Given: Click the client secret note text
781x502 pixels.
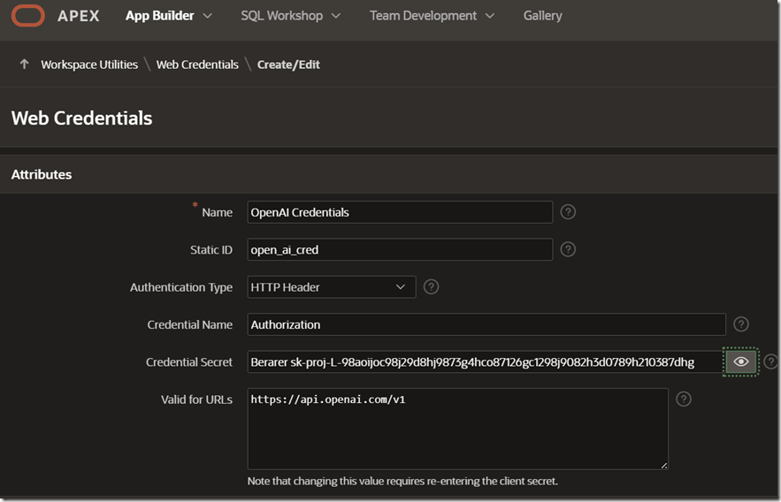Looking at the screenshot, I should [402, 481].
